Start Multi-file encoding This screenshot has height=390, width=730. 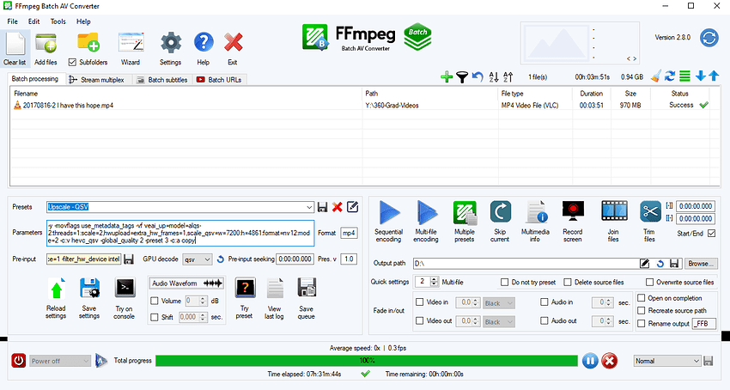tap(427, 213)
